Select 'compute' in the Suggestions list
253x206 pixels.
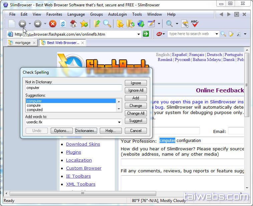[x=33, y=105]
